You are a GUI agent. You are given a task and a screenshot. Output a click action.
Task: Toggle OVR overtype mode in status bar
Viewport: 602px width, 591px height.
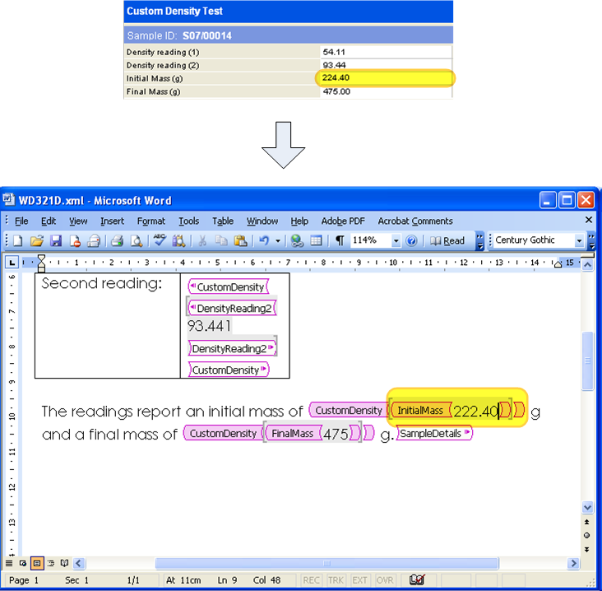[x=385, y=580]
